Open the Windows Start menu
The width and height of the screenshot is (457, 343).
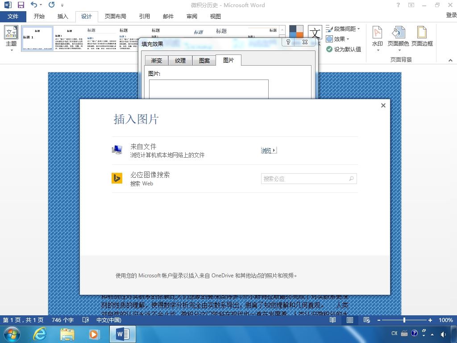[12, 334]
